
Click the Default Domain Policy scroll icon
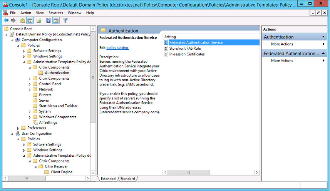click(12, 34)
